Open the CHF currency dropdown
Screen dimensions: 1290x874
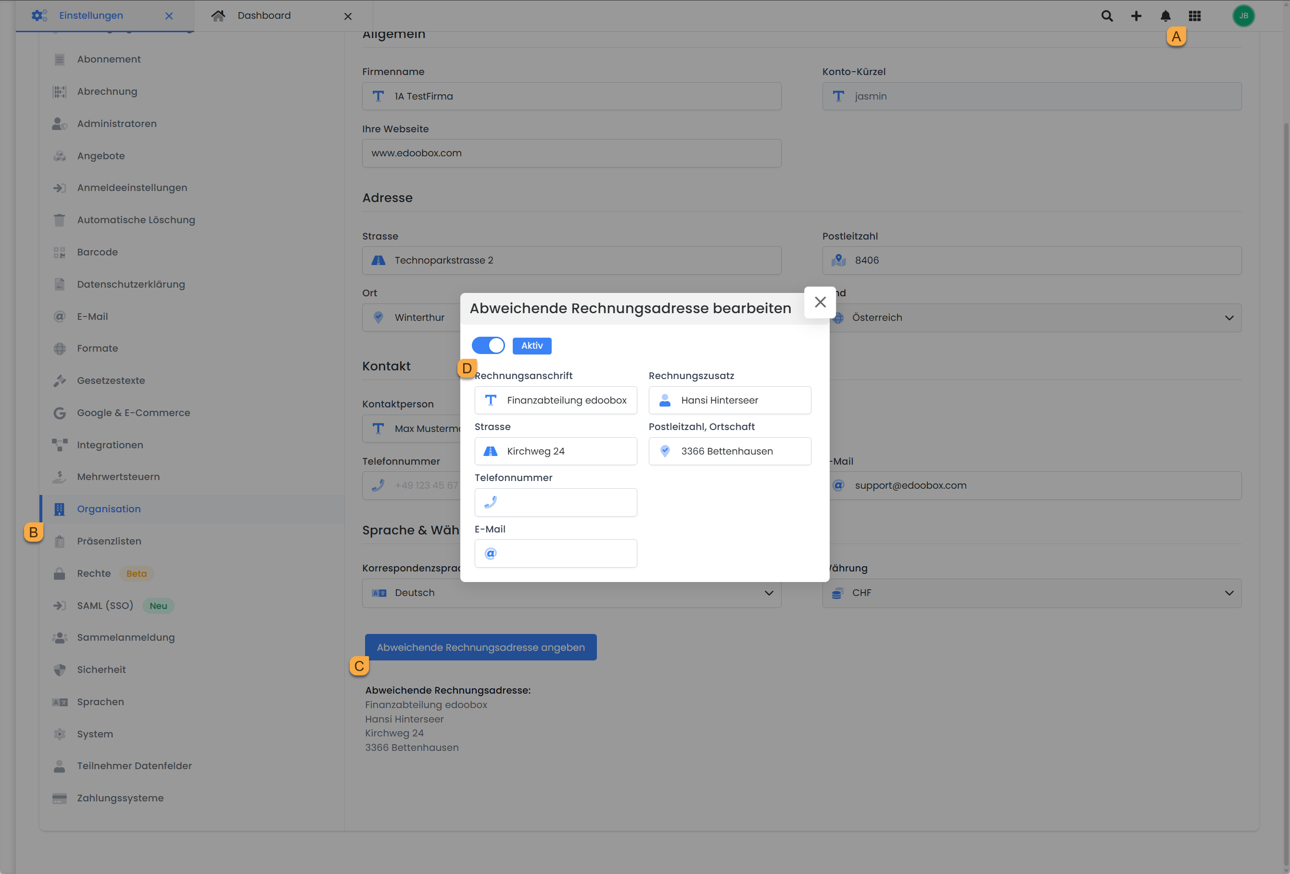[x=1229, y=593]
